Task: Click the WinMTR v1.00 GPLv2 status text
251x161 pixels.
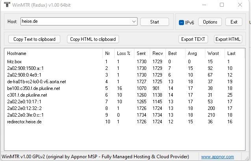Action: 95,157
